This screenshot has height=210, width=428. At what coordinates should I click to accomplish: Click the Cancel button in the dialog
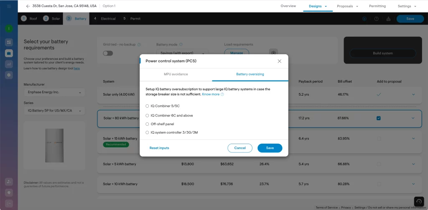click(x=240, y=148)
